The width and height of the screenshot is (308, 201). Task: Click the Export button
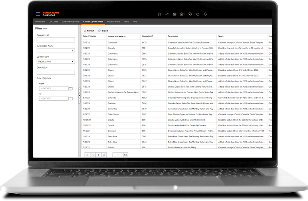coord(103,31)
